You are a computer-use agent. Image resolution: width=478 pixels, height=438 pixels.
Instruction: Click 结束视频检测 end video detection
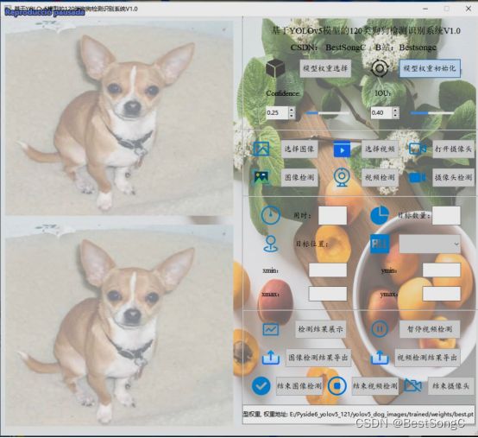[375, 386]
